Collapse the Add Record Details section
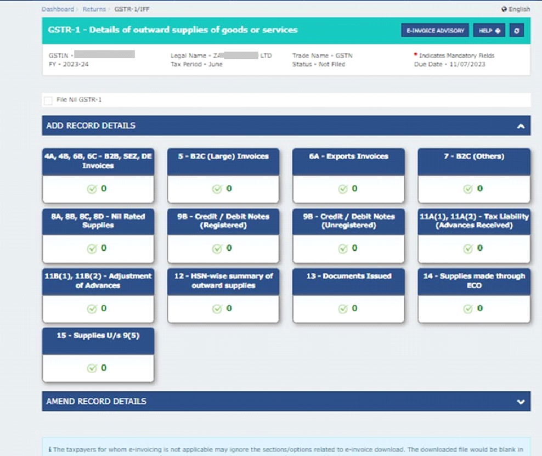 pos(520,126)
